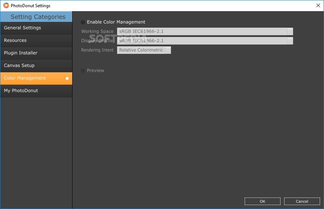Viewport: 324px width, 209px height.
Task: Click the Setting Categories header
Action: click(x=36, y=17)
